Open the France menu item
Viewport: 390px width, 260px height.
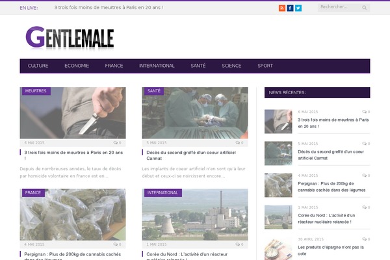click(114, 66)
